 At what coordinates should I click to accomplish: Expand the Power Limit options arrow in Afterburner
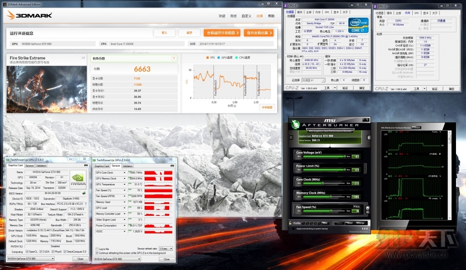click(x=365, y=168)
